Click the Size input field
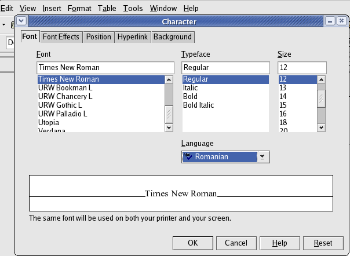350x256 pixels. [x=302, y=68]
